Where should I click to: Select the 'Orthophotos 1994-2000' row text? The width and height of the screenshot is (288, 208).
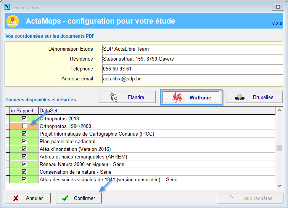click(65, 126)
